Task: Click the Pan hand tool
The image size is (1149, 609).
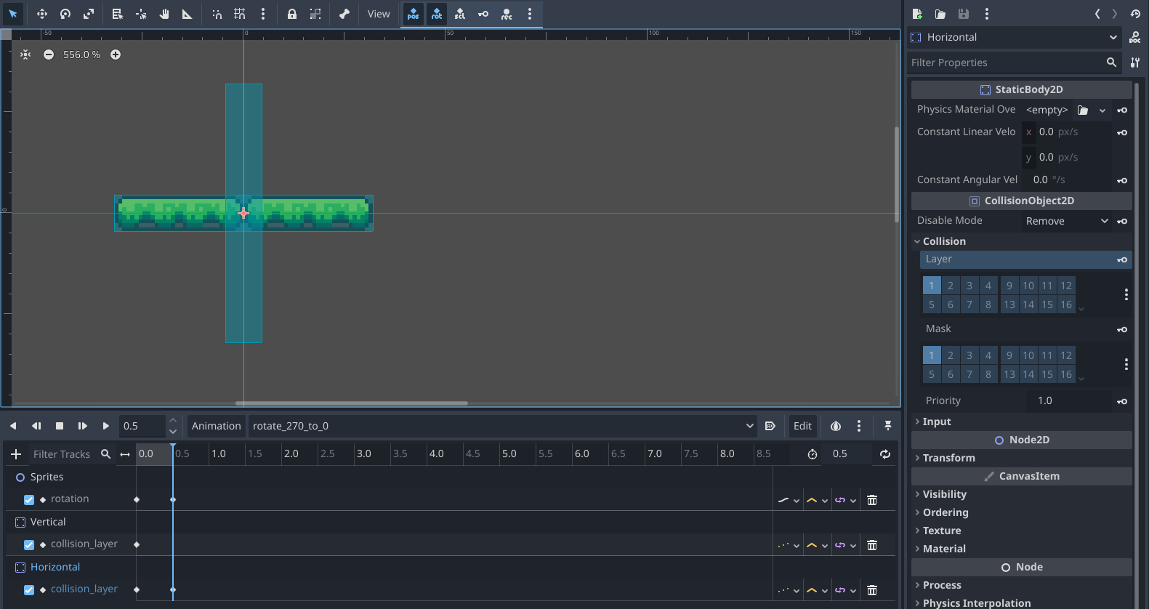Action: 164,14
